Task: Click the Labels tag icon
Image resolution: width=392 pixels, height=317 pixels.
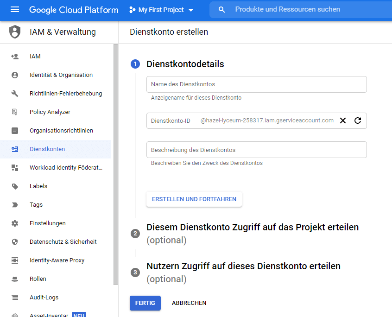Action: click(x=15, y=186)
